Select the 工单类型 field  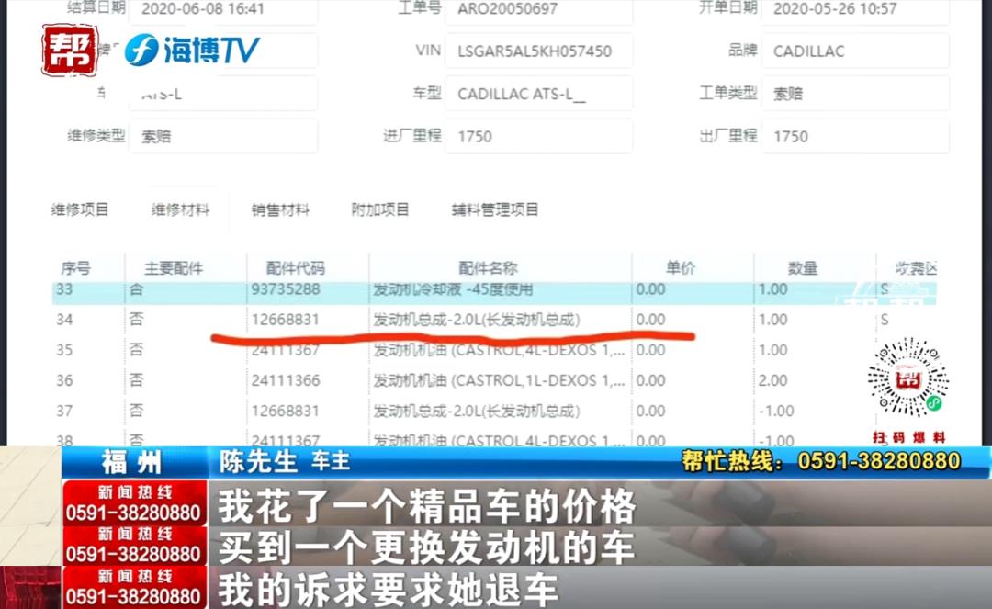click(x=855, y=94)
